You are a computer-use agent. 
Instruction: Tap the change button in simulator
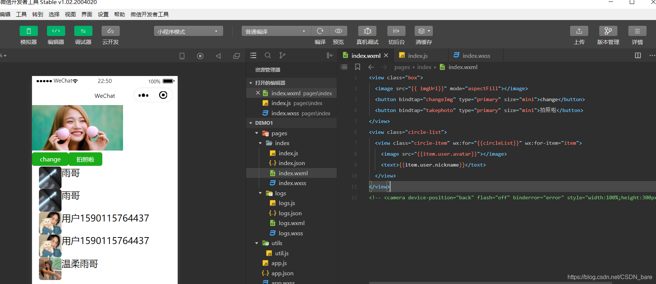(x=50, y=159)
